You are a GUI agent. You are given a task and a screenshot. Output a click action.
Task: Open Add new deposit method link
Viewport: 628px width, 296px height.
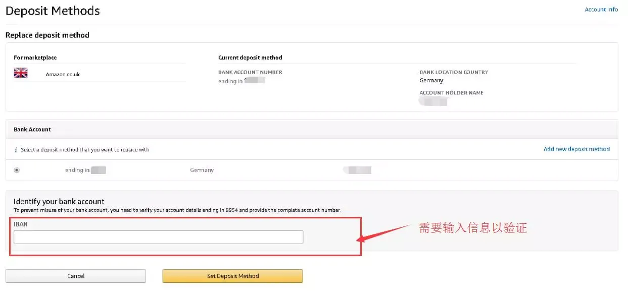point(576,149)
